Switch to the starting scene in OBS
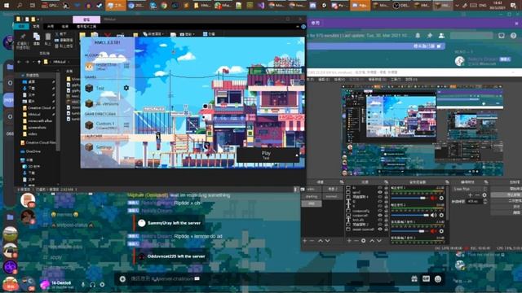Image resolution: width=522 pixels, height=293 pixels. click(x=312, y=196)
